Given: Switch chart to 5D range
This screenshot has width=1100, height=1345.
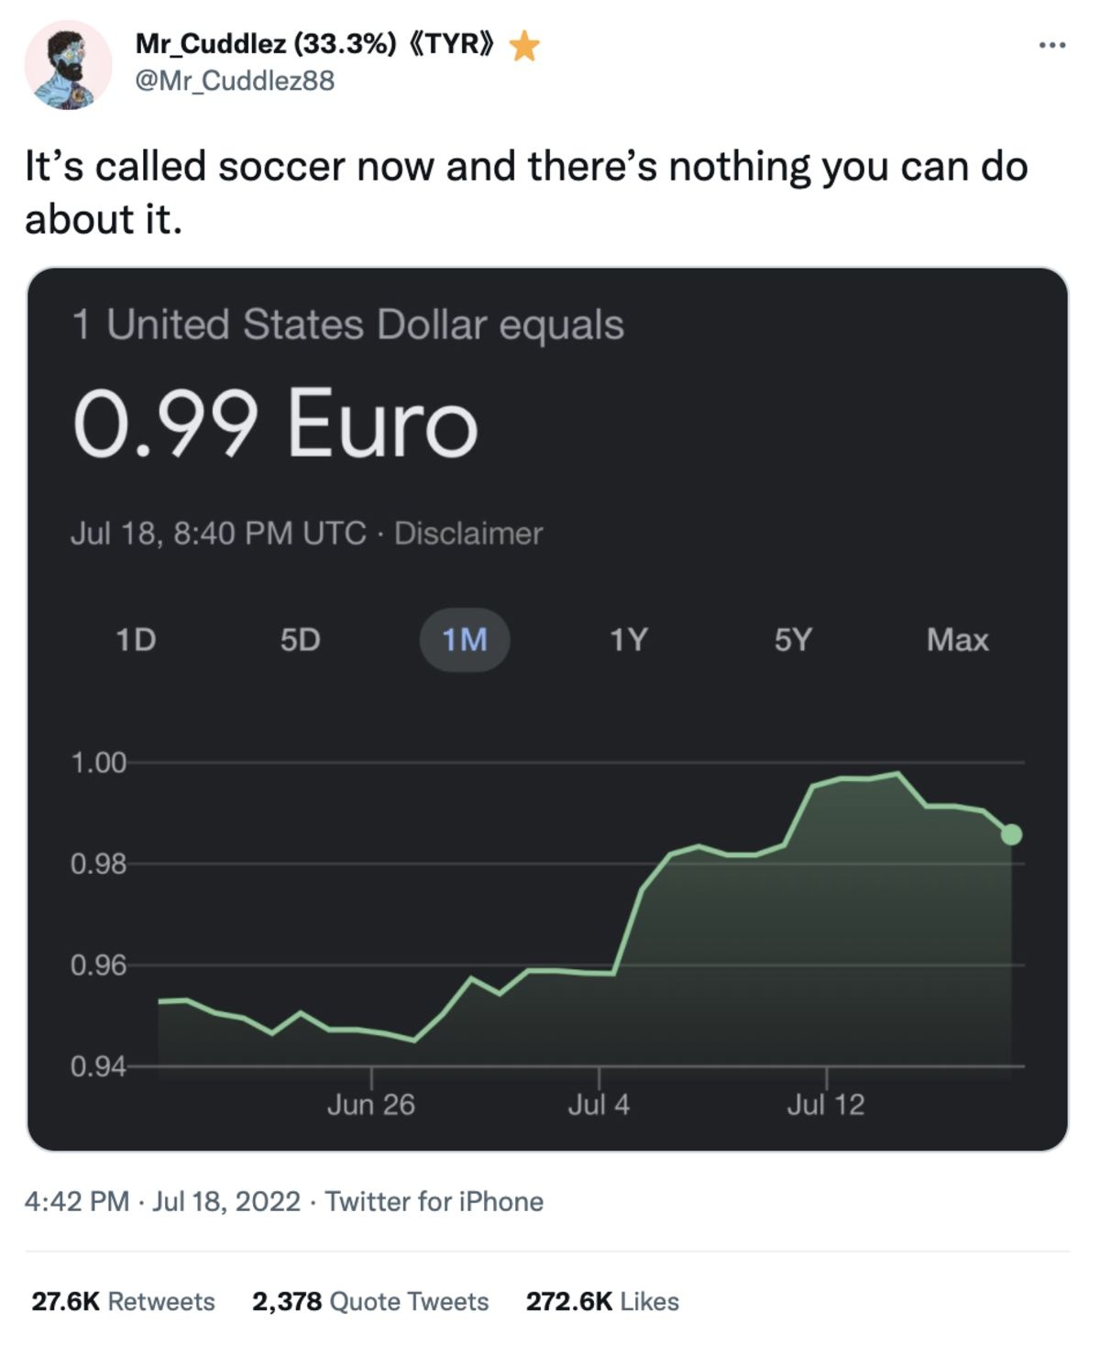Looking at the screenshot, I should [301, 639].
